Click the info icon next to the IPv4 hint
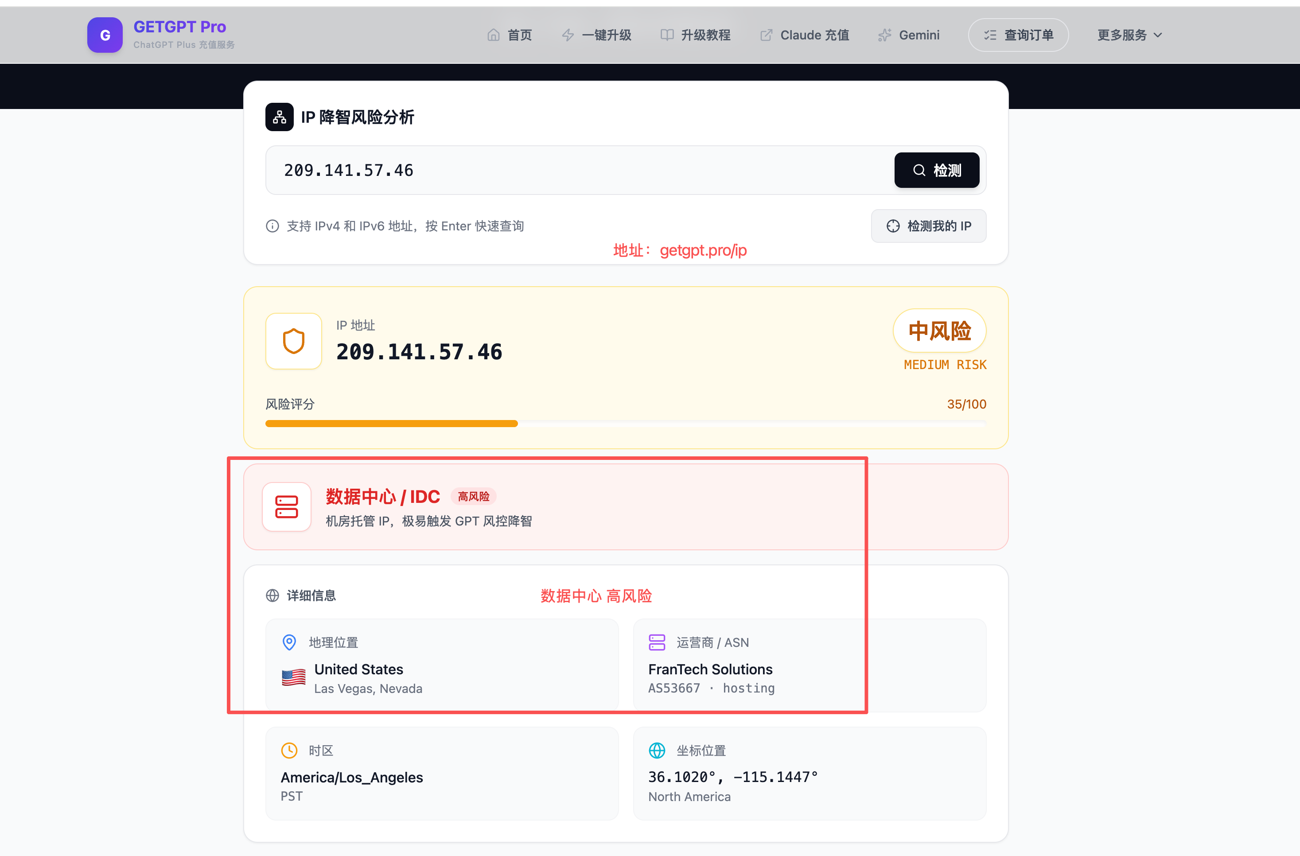Screen dimensions: 1300x856 272,226
